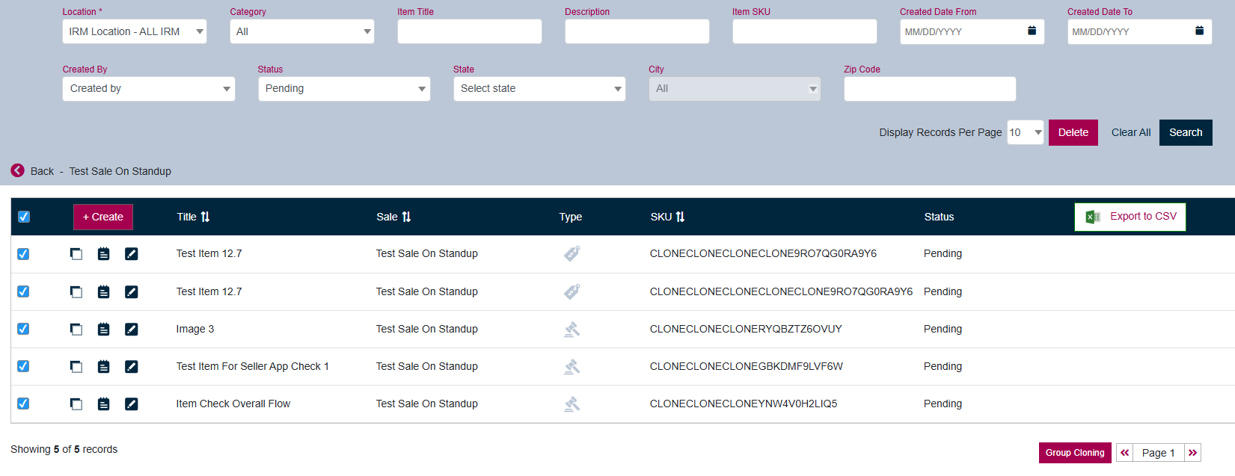Click gavel type icon for Seller App Check 1
This screenshot has height=476, width=1235.
[571, 366]
